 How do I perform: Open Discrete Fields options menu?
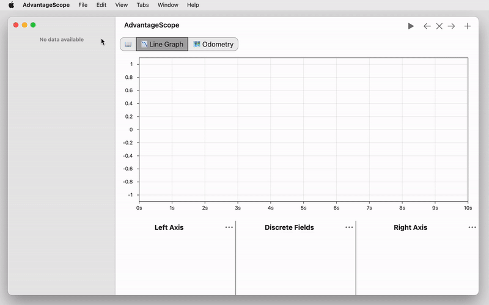click(349, 227)
